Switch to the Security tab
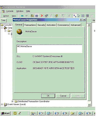 41,25
